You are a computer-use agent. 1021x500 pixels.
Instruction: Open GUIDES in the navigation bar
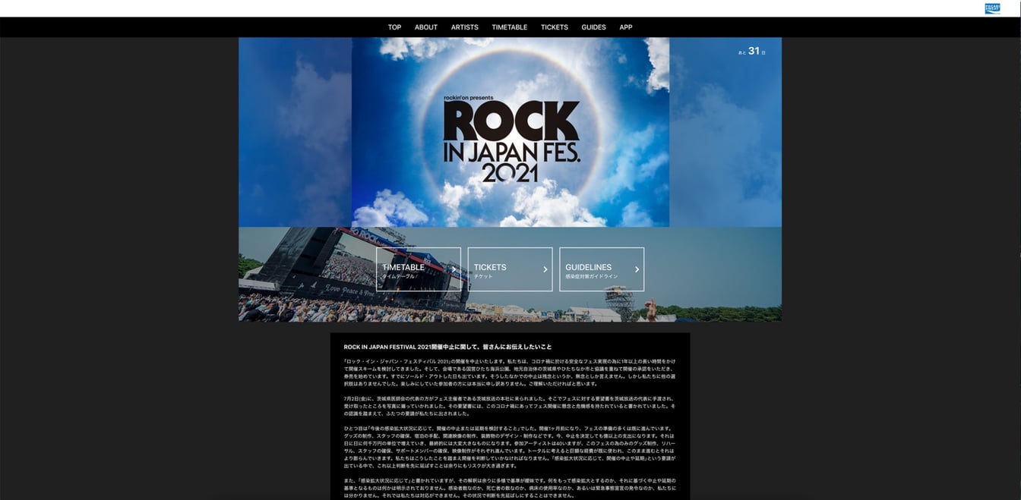coord(593,27)
